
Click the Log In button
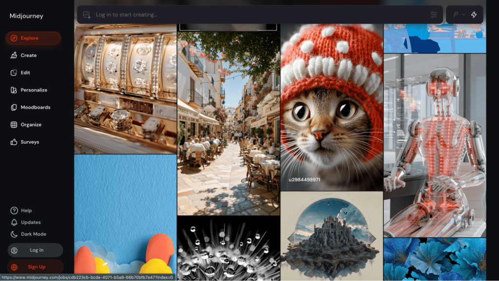click(x=36, y=250)
